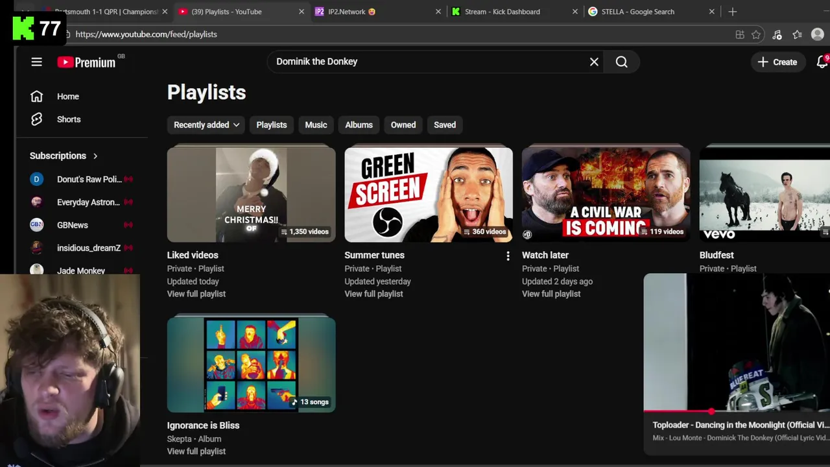This screenshot has width=830, height=467.
Task: View full playlist for Ignorance is Bliss
Action: coord(196,451)
